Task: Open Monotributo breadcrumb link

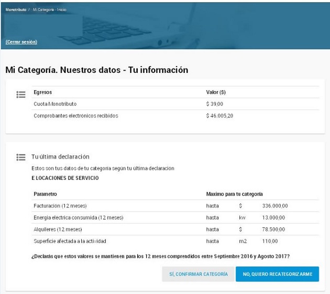Action: point(16,9)
